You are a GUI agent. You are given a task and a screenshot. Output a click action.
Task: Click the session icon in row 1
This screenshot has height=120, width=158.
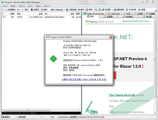pos(3,17)
